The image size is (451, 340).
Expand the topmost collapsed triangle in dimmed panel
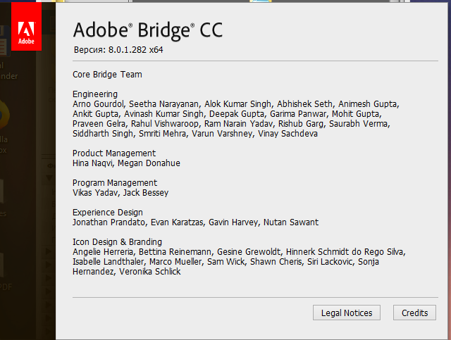[49, 251]
